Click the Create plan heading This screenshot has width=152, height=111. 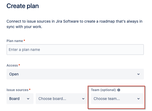coord(23,6)
